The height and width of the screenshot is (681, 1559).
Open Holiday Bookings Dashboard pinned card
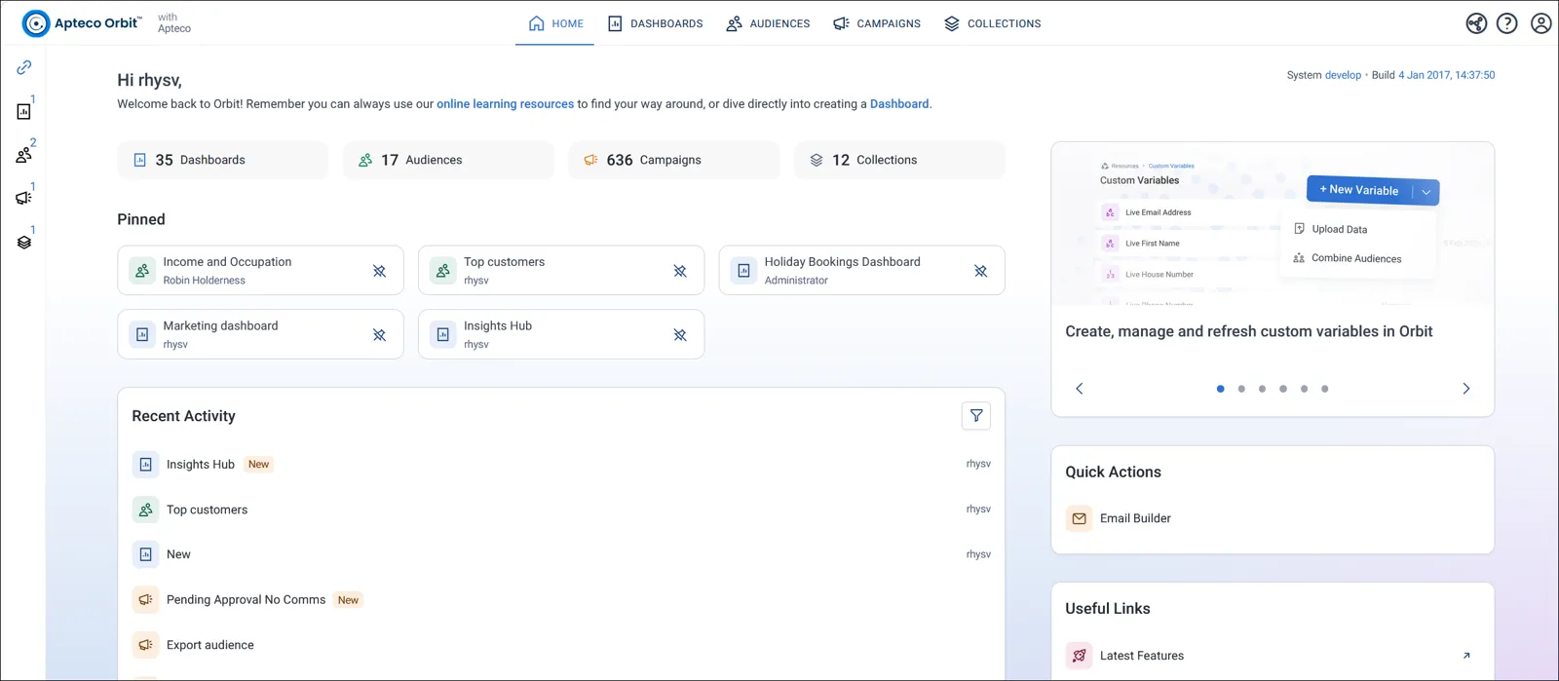pyautogui.click(x=861, y=271)
